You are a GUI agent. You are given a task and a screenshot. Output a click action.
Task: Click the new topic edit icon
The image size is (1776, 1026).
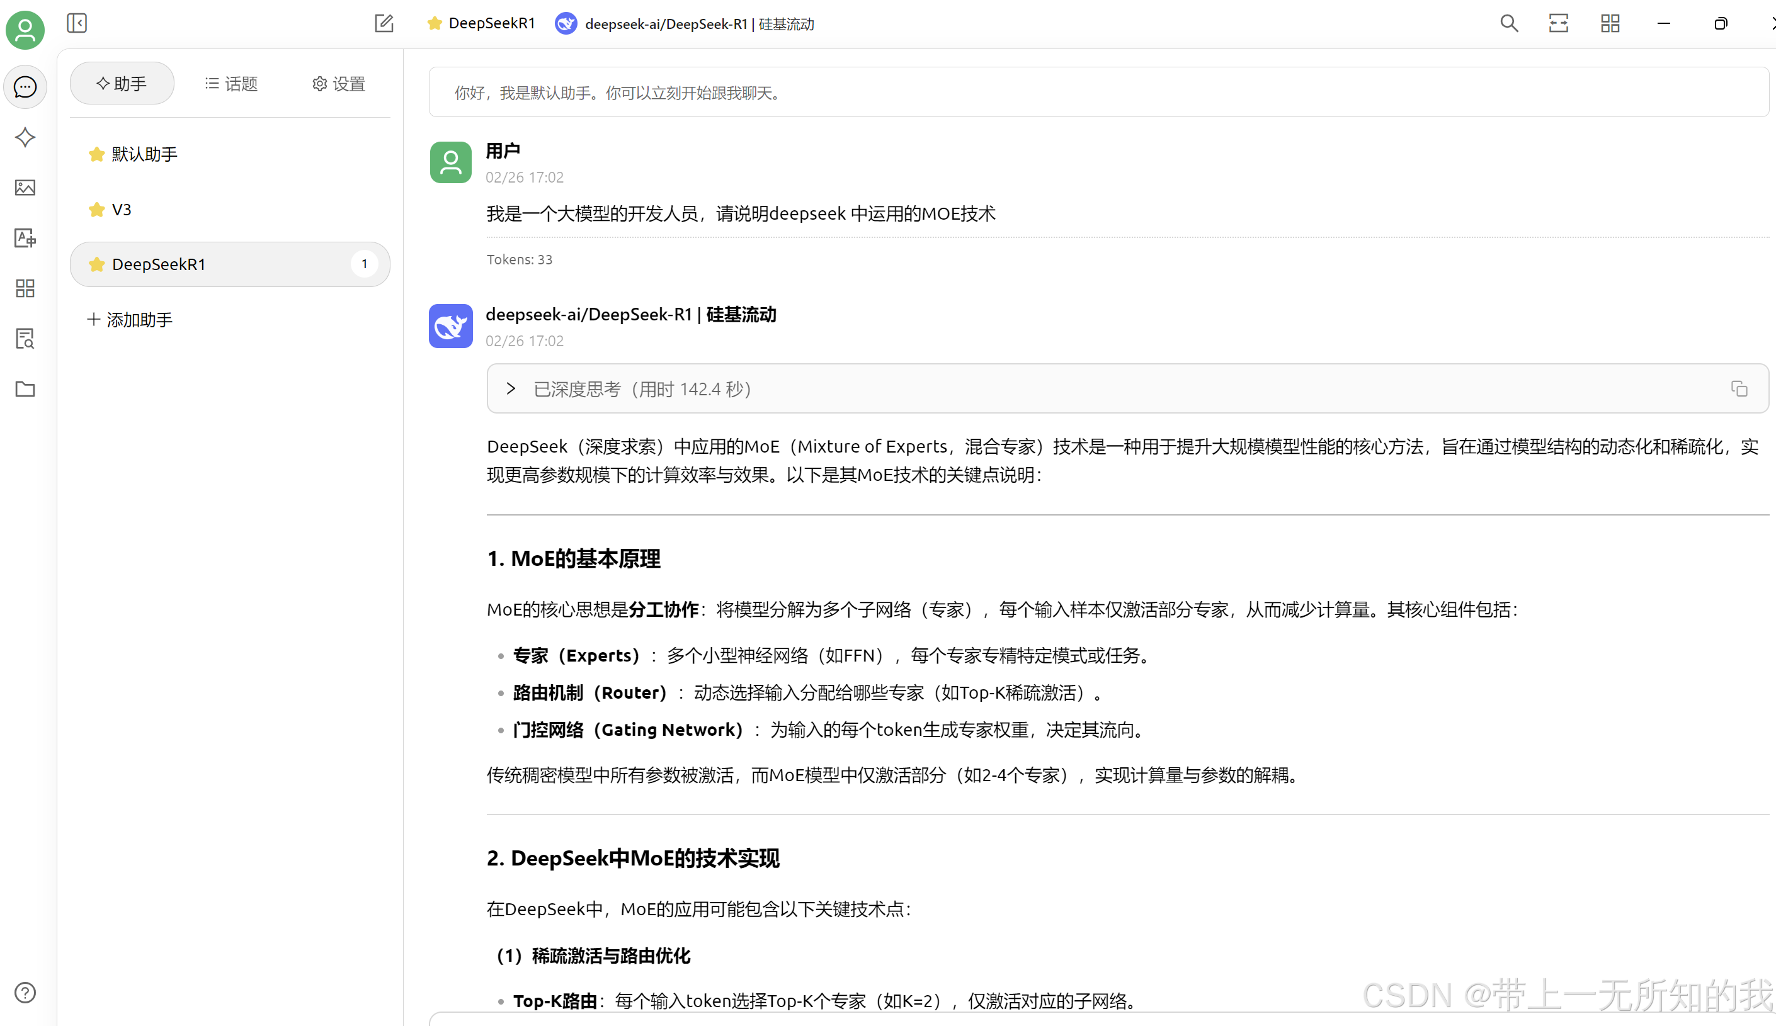click(384, 24)
